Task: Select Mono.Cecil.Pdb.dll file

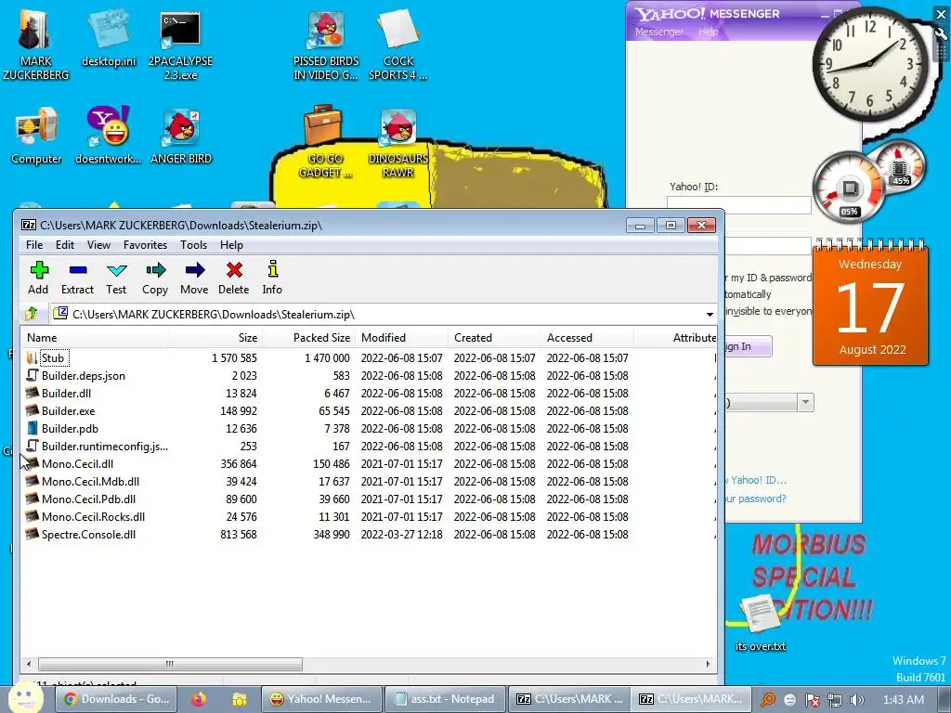Action: [369, 499]
